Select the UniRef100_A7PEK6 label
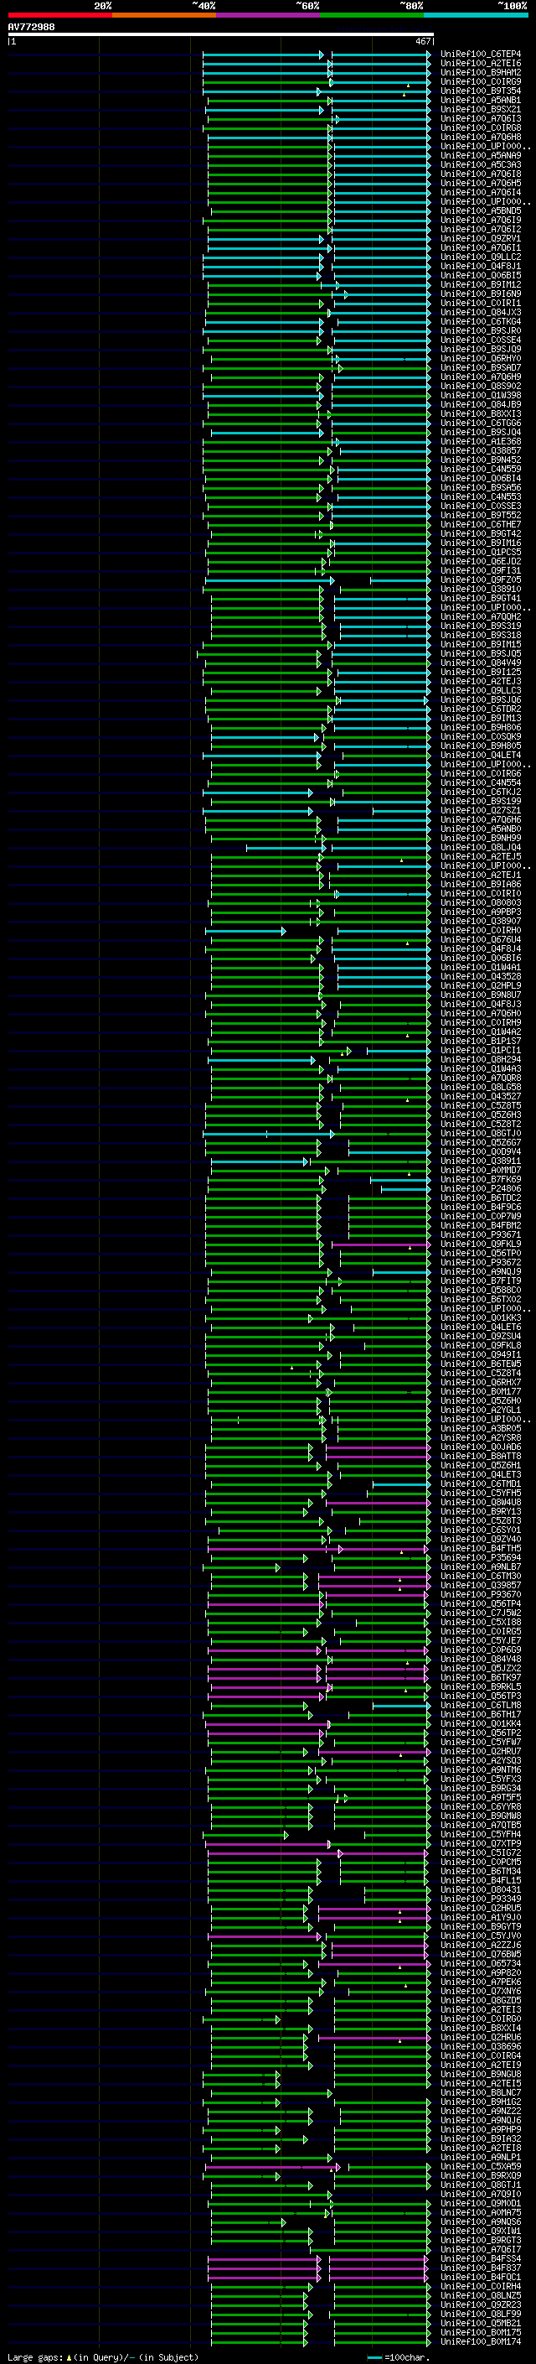This screenshot has width=536, height=2364. [x=481, y=1982]
